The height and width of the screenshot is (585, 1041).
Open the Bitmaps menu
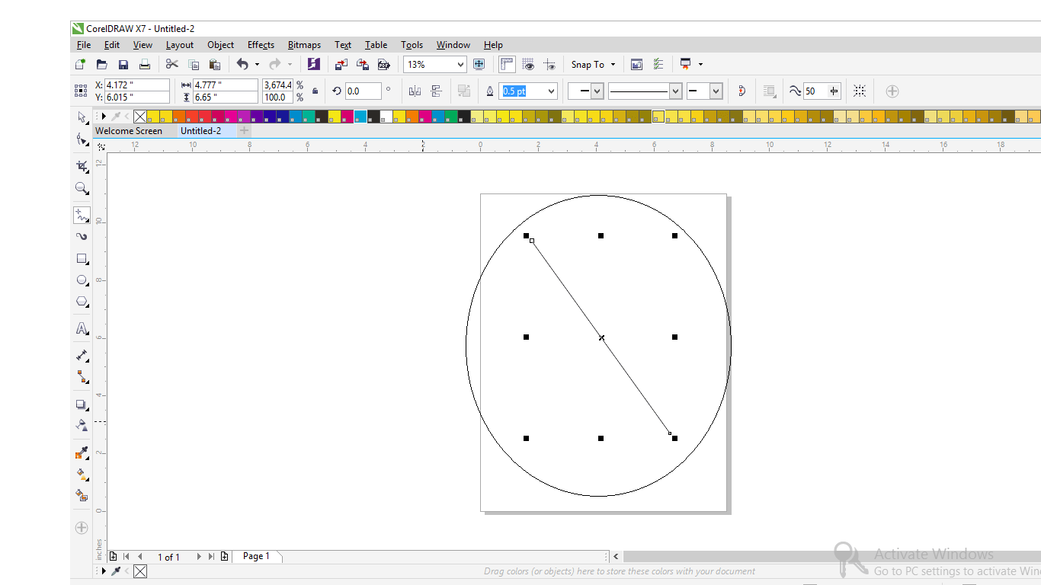[x=304, y=44]
